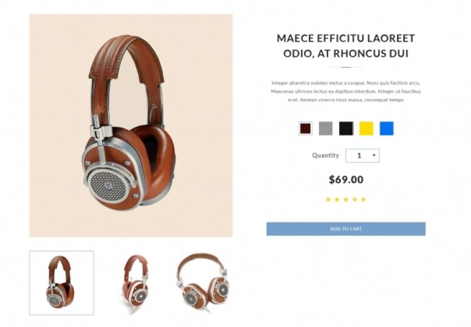This screenshot has height=327, width=471.
Task: Click the fourth rating star
Action: click(x=355, y=200)
